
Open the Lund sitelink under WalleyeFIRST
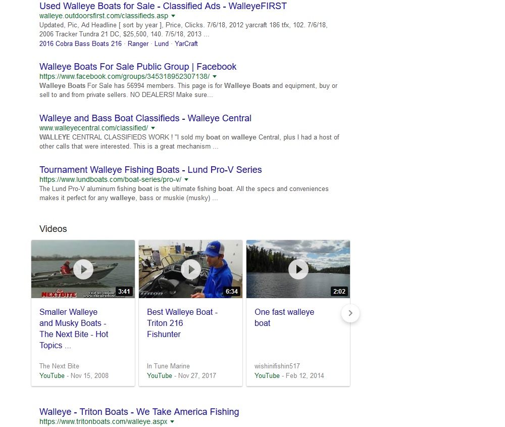[x=162, y=44]
